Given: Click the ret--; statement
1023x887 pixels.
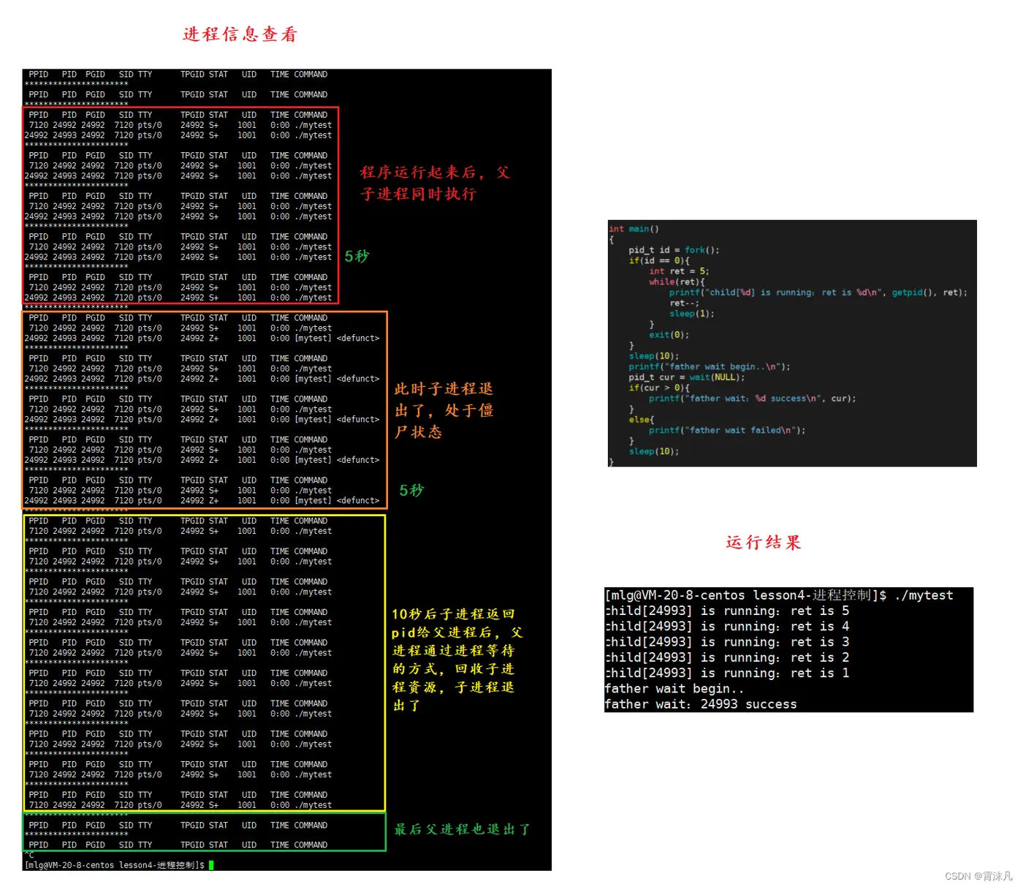Looking at the screenshot, I should pos(684,303).
